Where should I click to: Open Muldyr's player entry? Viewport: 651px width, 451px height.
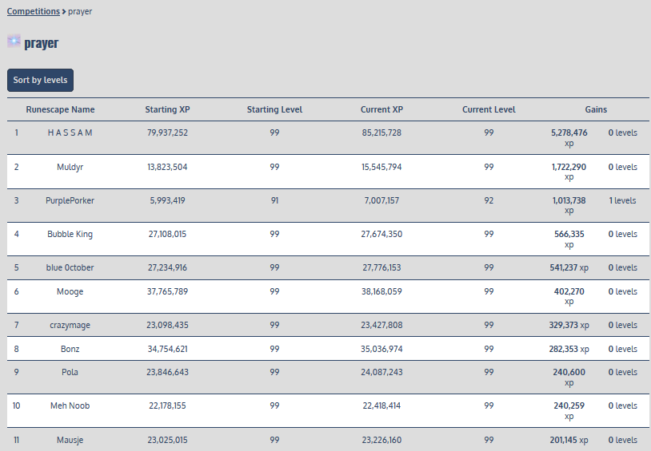(70, 167)
